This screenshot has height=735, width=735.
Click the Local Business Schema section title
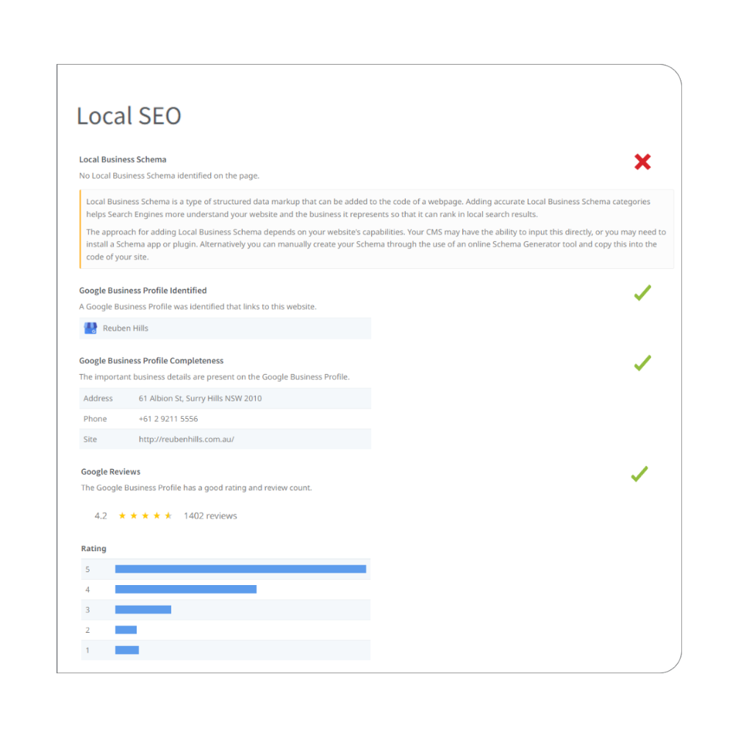[123, 159]
